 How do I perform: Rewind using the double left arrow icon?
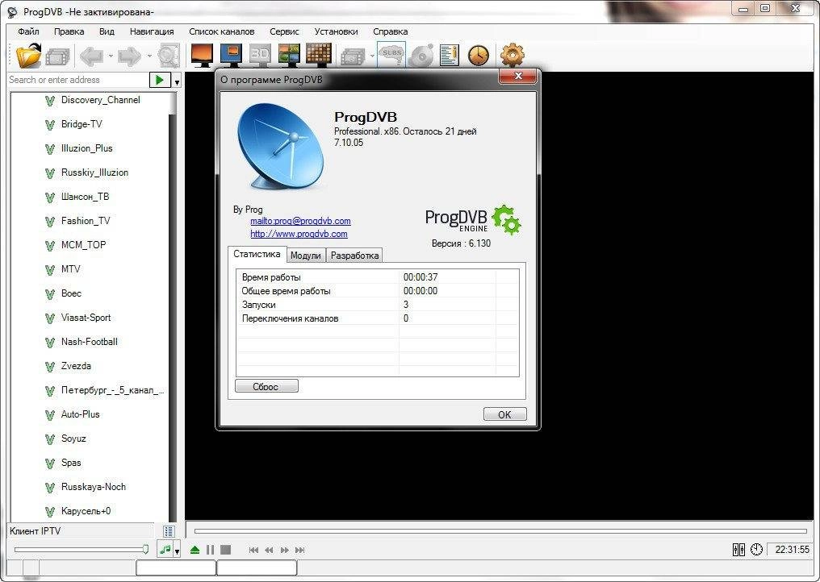coord(269,550)
